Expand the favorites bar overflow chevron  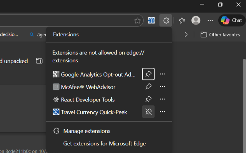pos(186,34)
